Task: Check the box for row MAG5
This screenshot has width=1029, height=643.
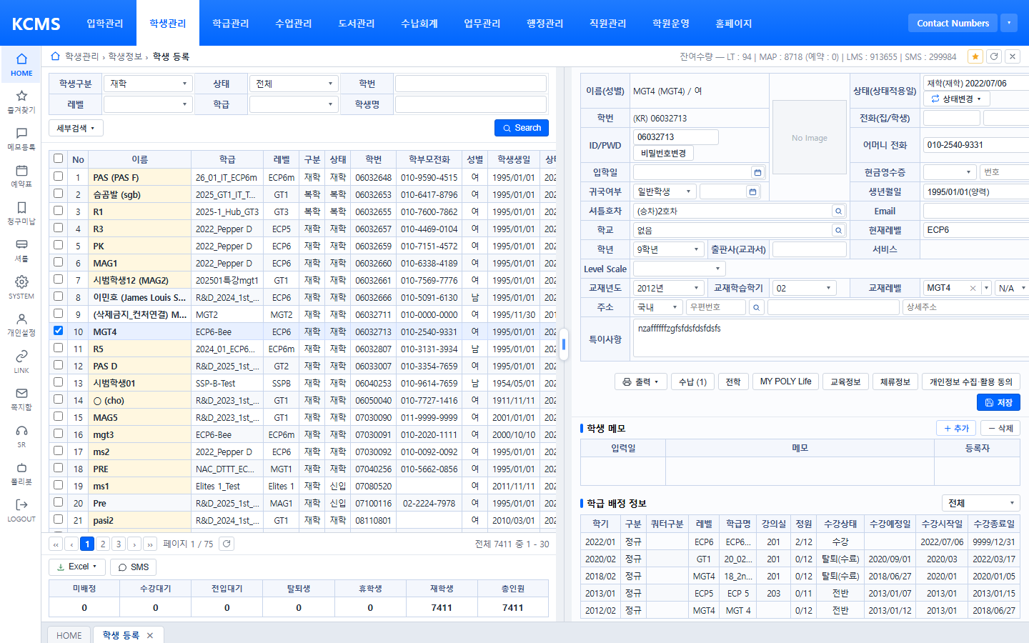Action: point(59,416)
